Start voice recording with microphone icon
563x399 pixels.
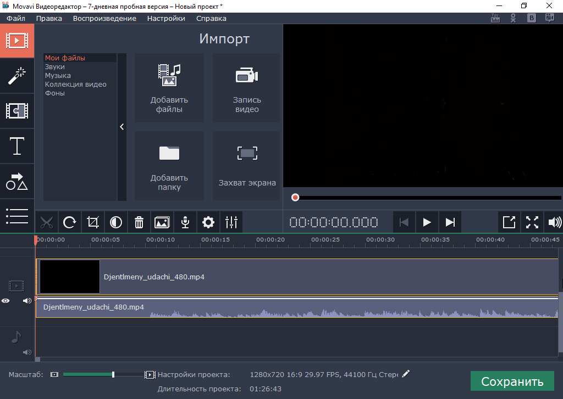[185, 222]
